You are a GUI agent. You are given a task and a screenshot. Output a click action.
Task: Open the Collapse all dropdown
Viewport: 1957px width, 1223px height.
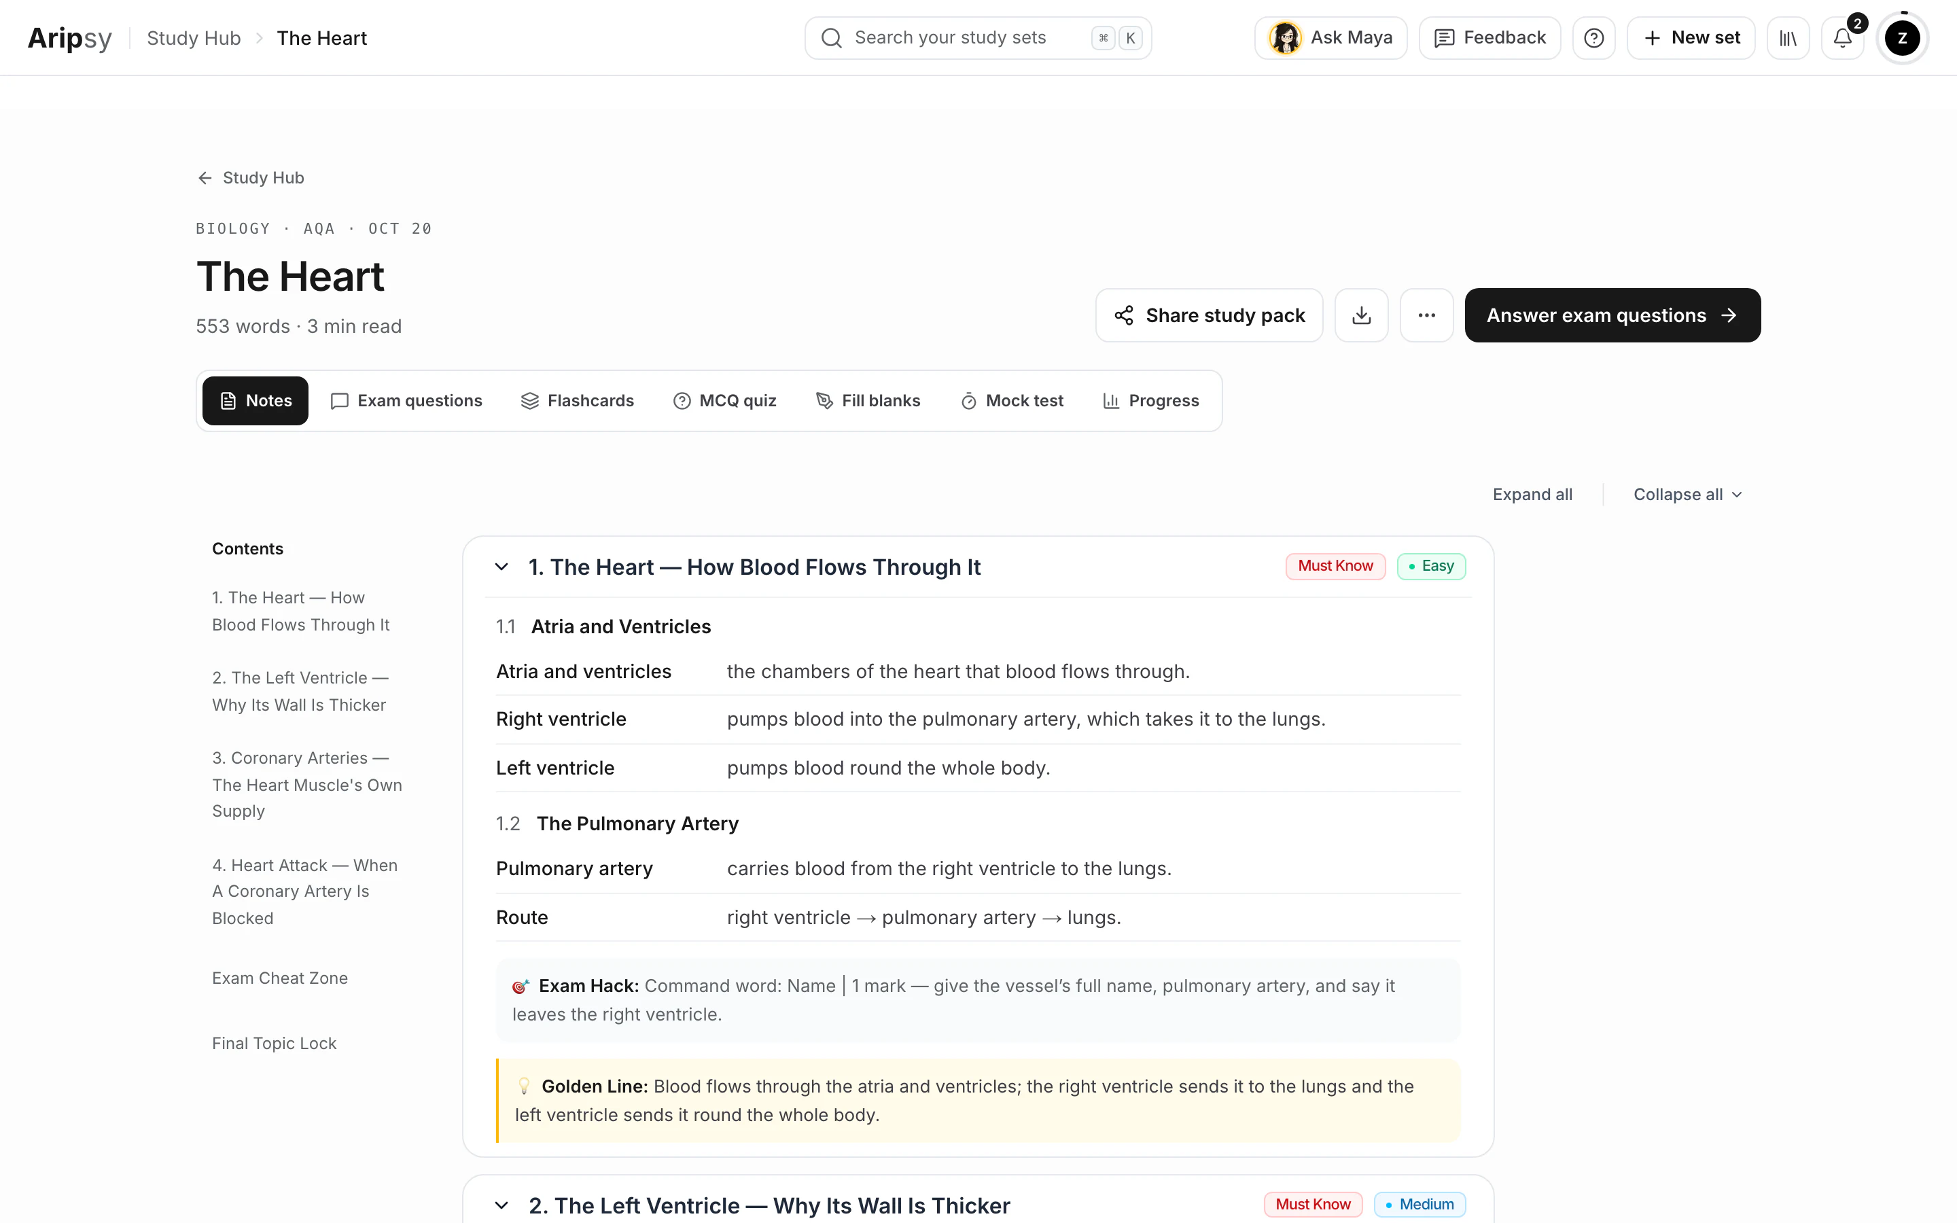point(1688,494)
